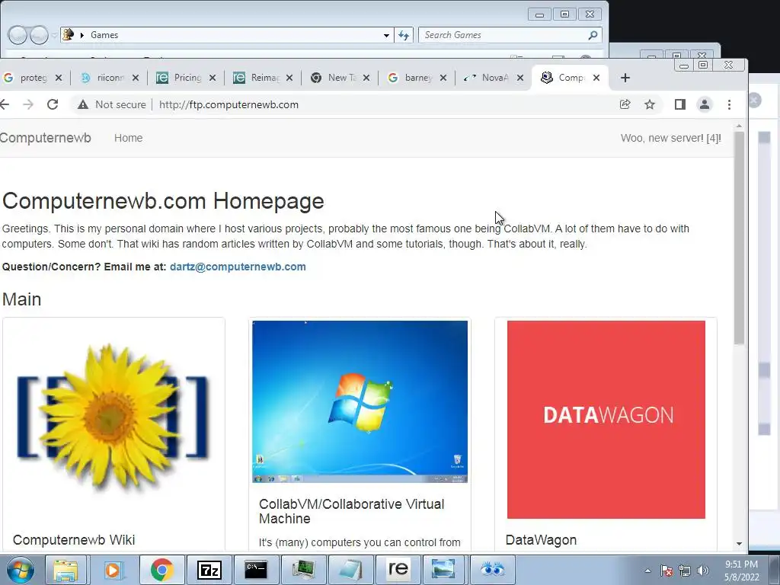Open the Action Center flag icon
The image size is (780, 585).
[667, 571]
